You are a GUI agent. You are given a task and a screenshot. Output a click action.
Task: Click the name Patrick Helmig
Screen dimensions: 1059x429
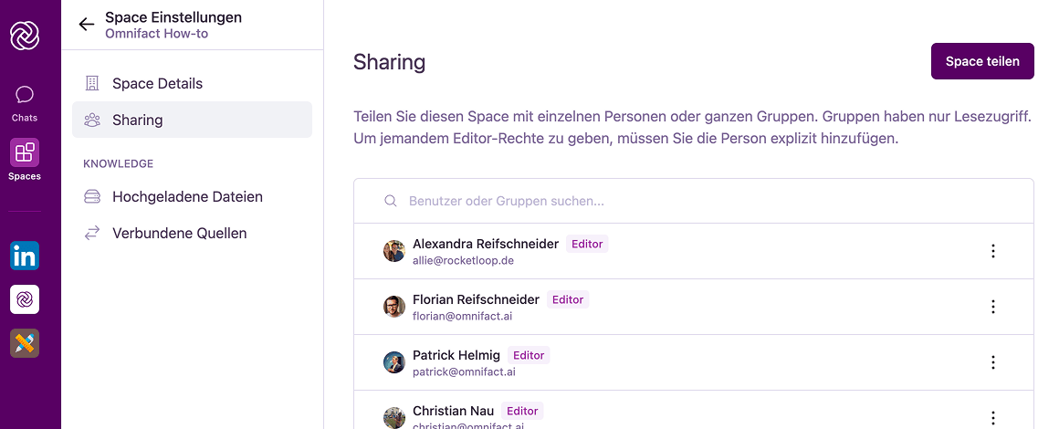pyautogui.click(x=456, y=355)
